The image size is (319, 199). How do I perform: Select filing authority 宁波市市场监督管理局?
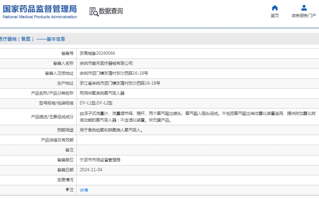tap(100, 160)
